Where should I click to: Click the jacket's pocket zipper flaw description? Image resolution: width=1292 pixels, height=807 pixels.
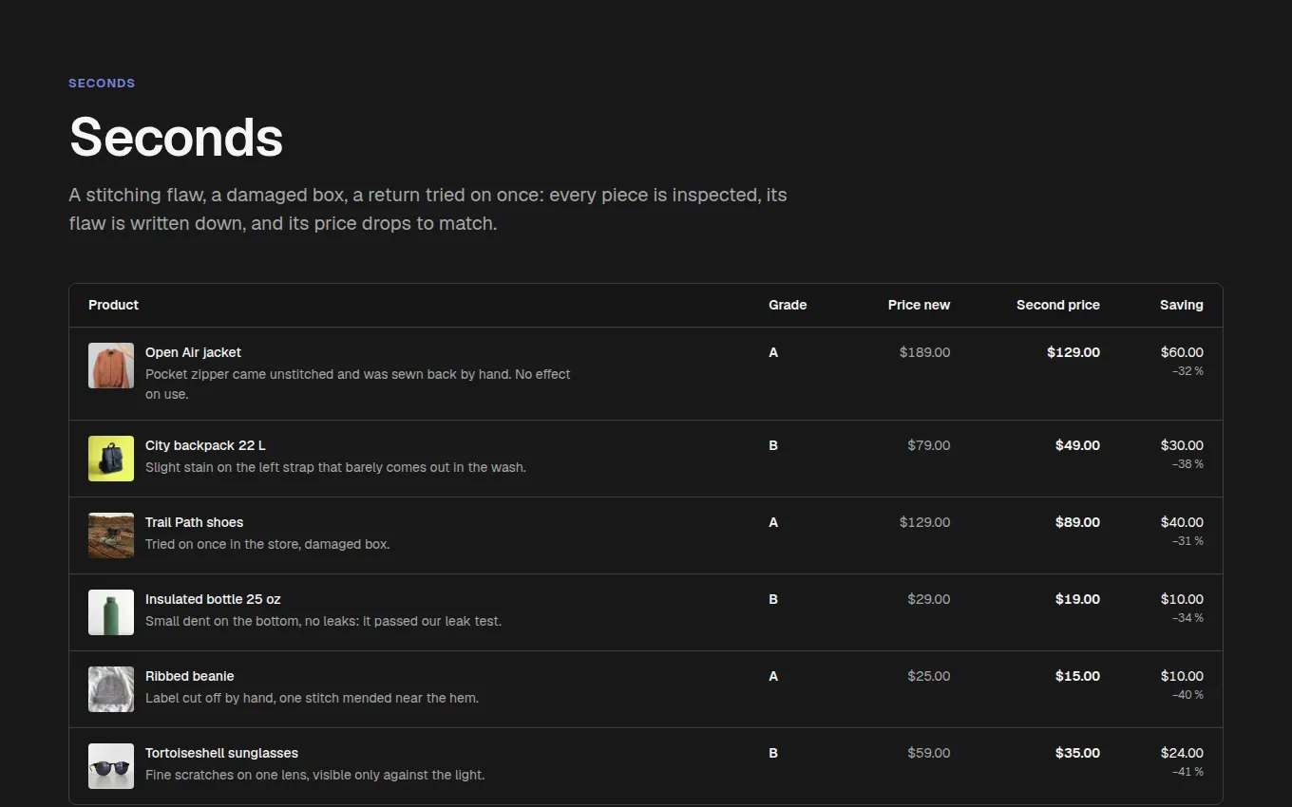click(358, 385)
